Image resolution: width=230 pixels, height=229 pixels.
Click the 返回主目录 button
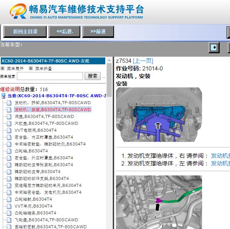coord(25,32)
